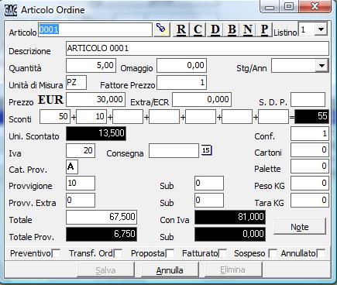Click the Peso KG field
Image resolution: width=337 pixels, height=285 pixels.
[x=310, y=183]
